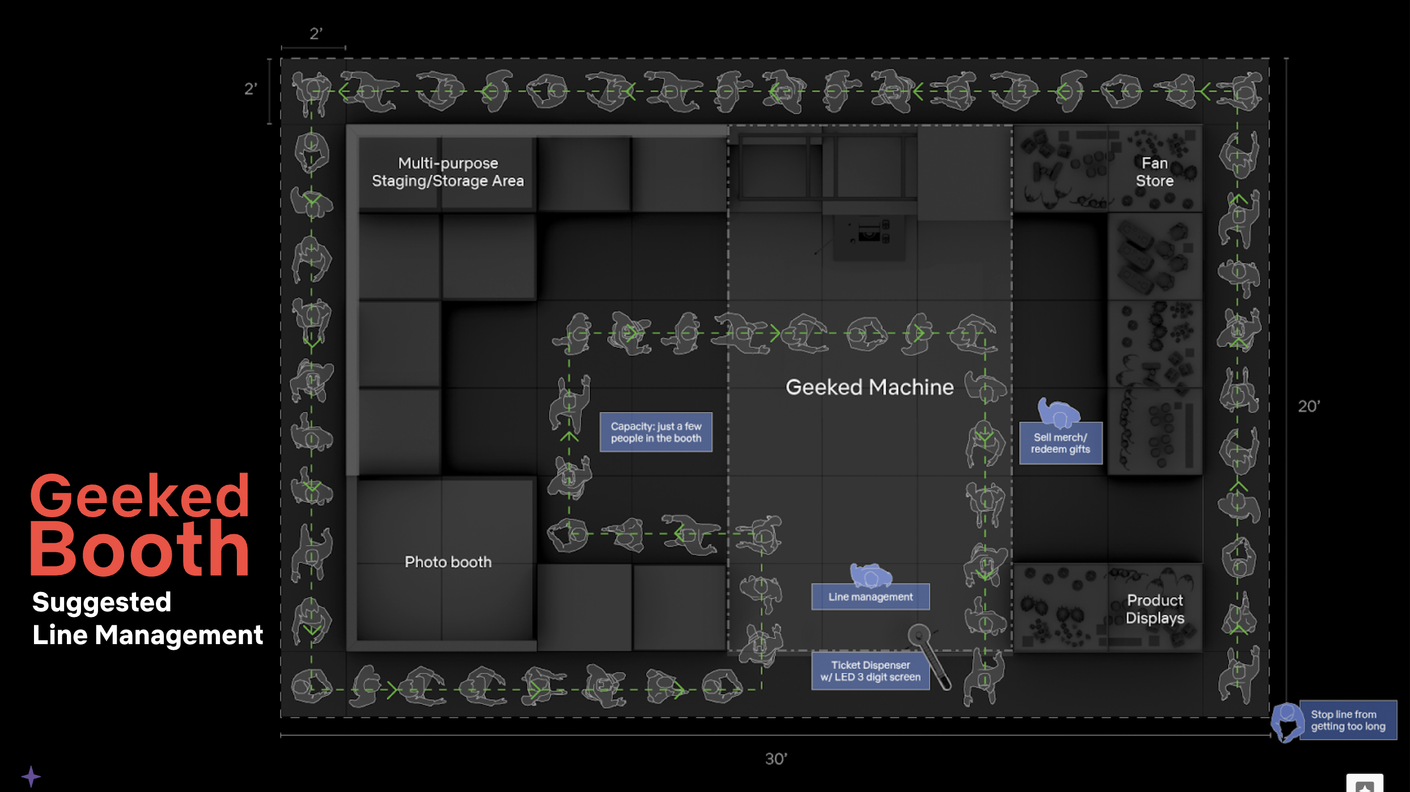
Task: Click the white star button at bottom-right corner
Action: click(1365, 784)
